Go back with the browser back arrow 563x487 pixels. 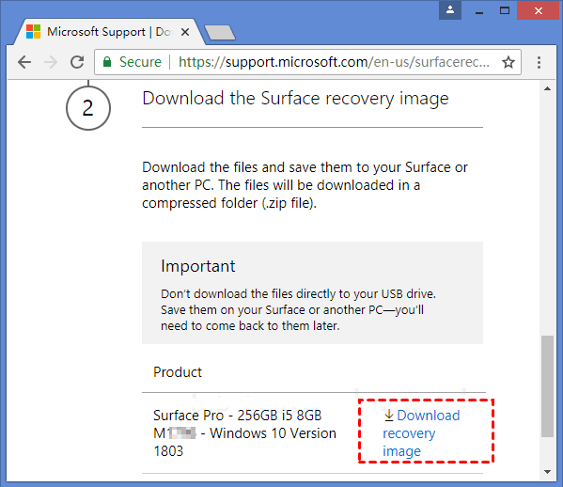tap(24, 62)
